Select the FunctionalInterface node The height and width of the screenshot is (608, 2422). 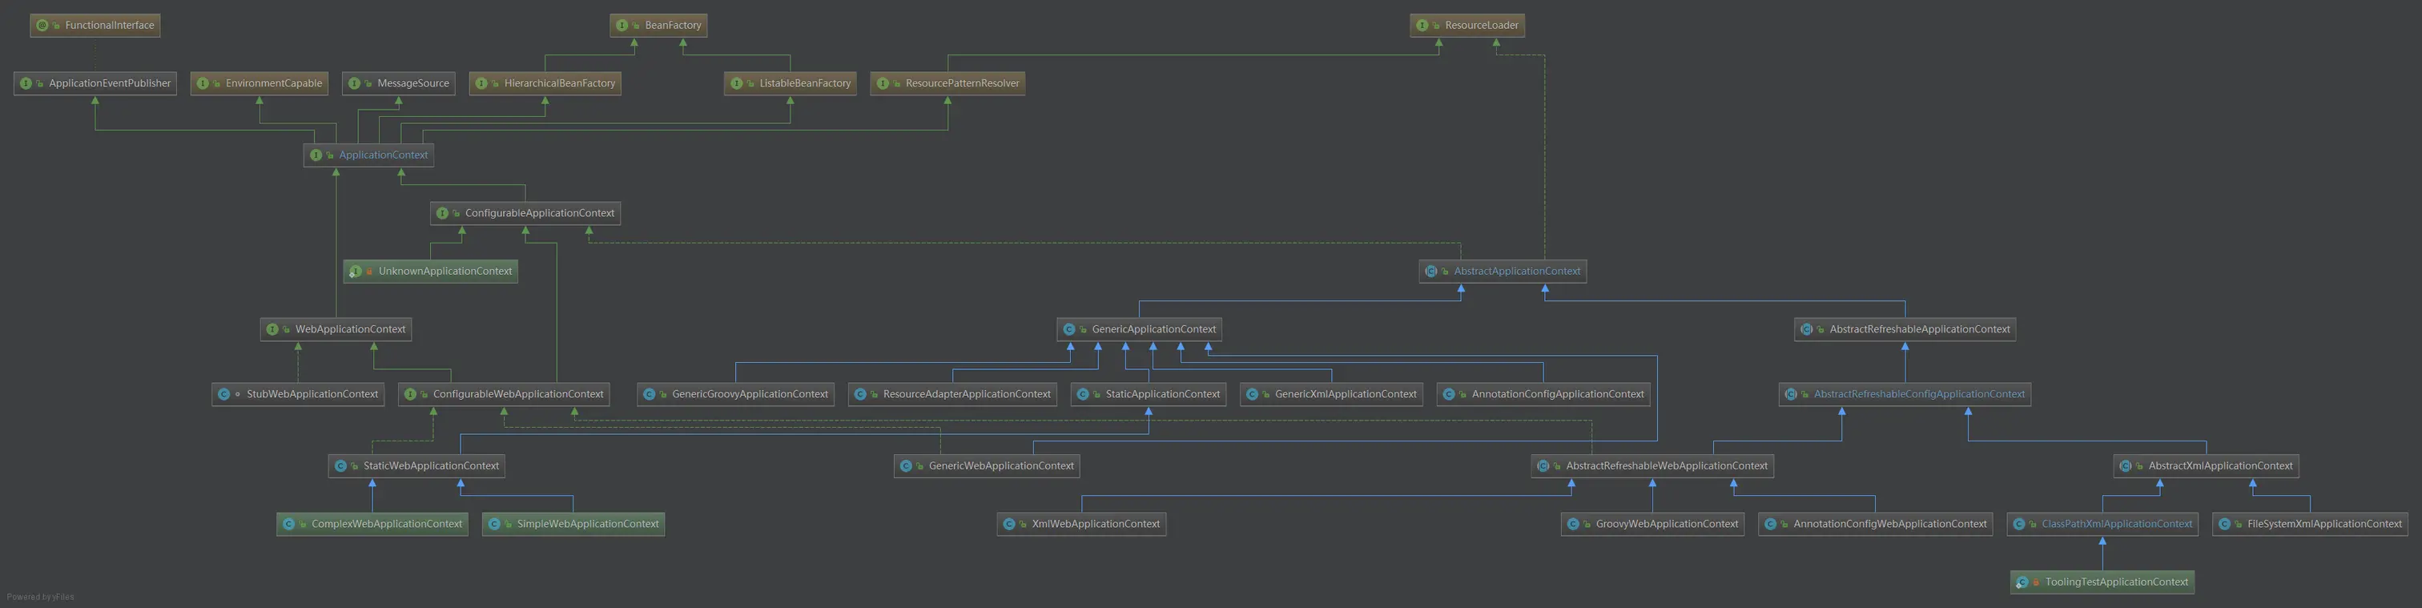[95, 26]
